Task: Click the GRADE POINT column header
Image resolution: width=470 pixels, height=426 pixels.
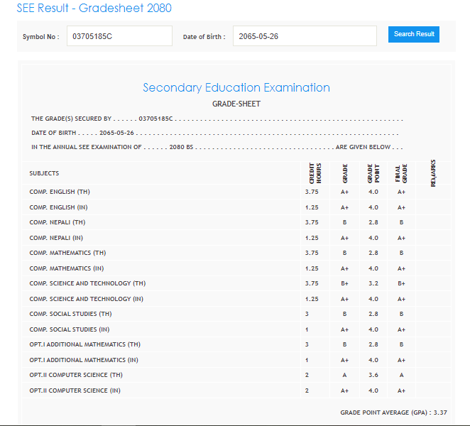Action: point(373,173)
